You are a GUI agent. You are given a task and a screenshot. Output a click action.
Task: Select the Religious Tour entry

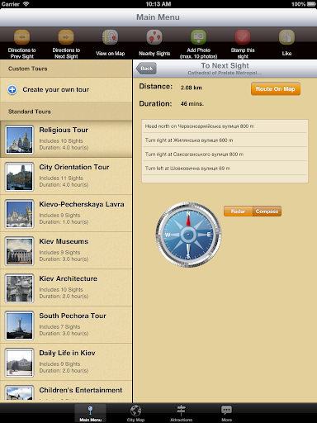click(66, 139)
